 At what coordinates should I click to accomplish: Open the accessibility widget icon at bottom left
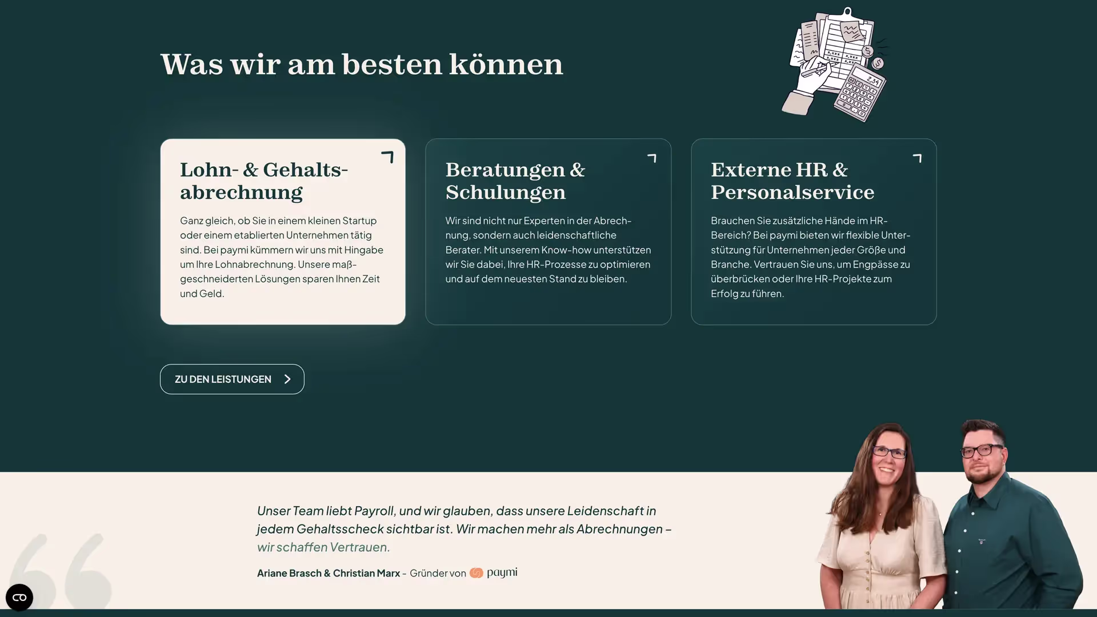click(x=19, y=598)
